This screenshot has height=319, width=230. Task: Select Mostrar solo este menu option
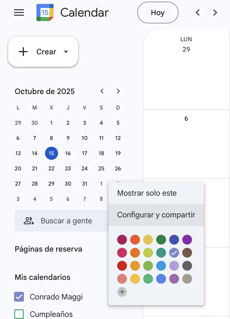click(x=147, y=193)
